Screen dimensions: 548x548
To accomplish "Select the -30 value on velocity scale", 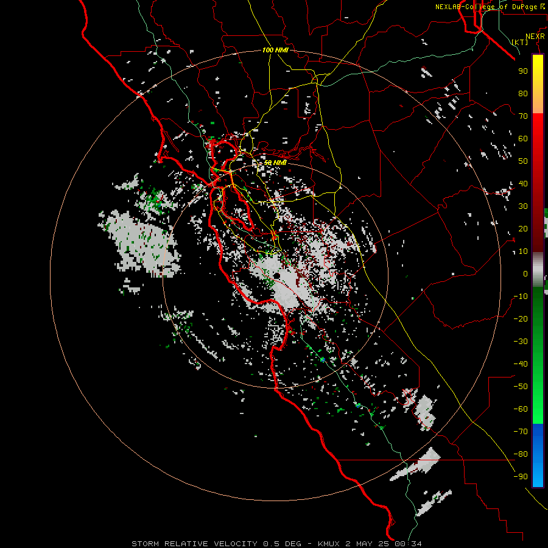I will coord(521,342).
